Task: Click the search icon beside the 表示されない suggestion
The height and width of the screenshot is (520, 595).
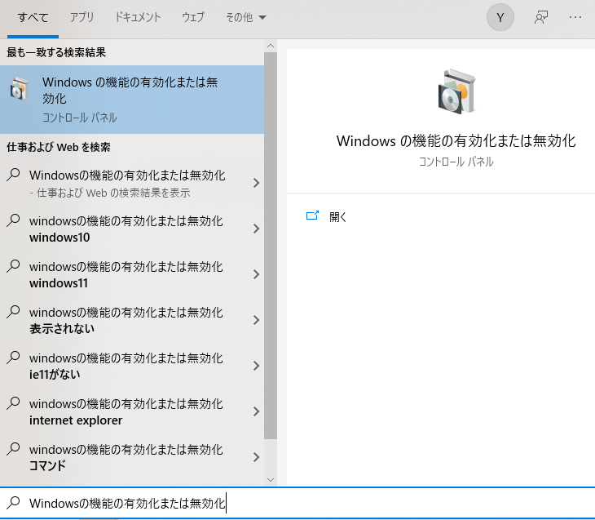Action: pyautogui.click(x=13, y=312)
